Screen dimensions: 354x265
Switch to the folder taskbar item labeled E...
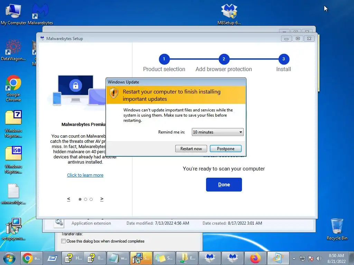tap(187, 258)
